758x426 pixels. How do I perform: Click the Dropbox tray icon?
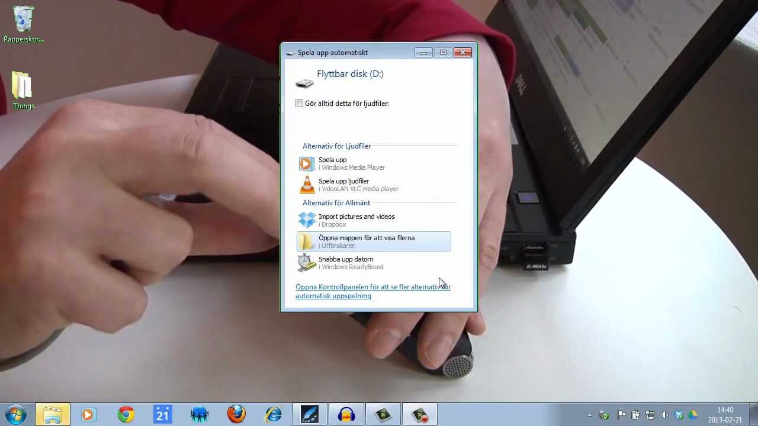(x=679, y=415)
